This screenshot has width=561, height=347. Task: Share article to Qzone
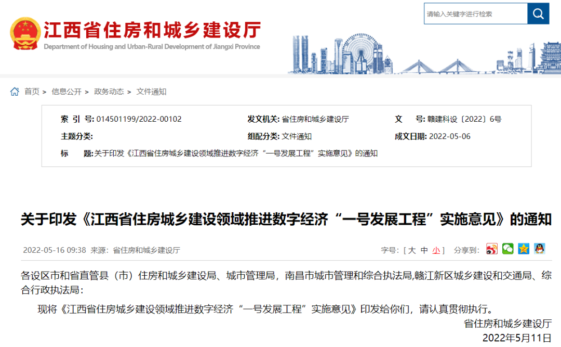click(523, 249)
